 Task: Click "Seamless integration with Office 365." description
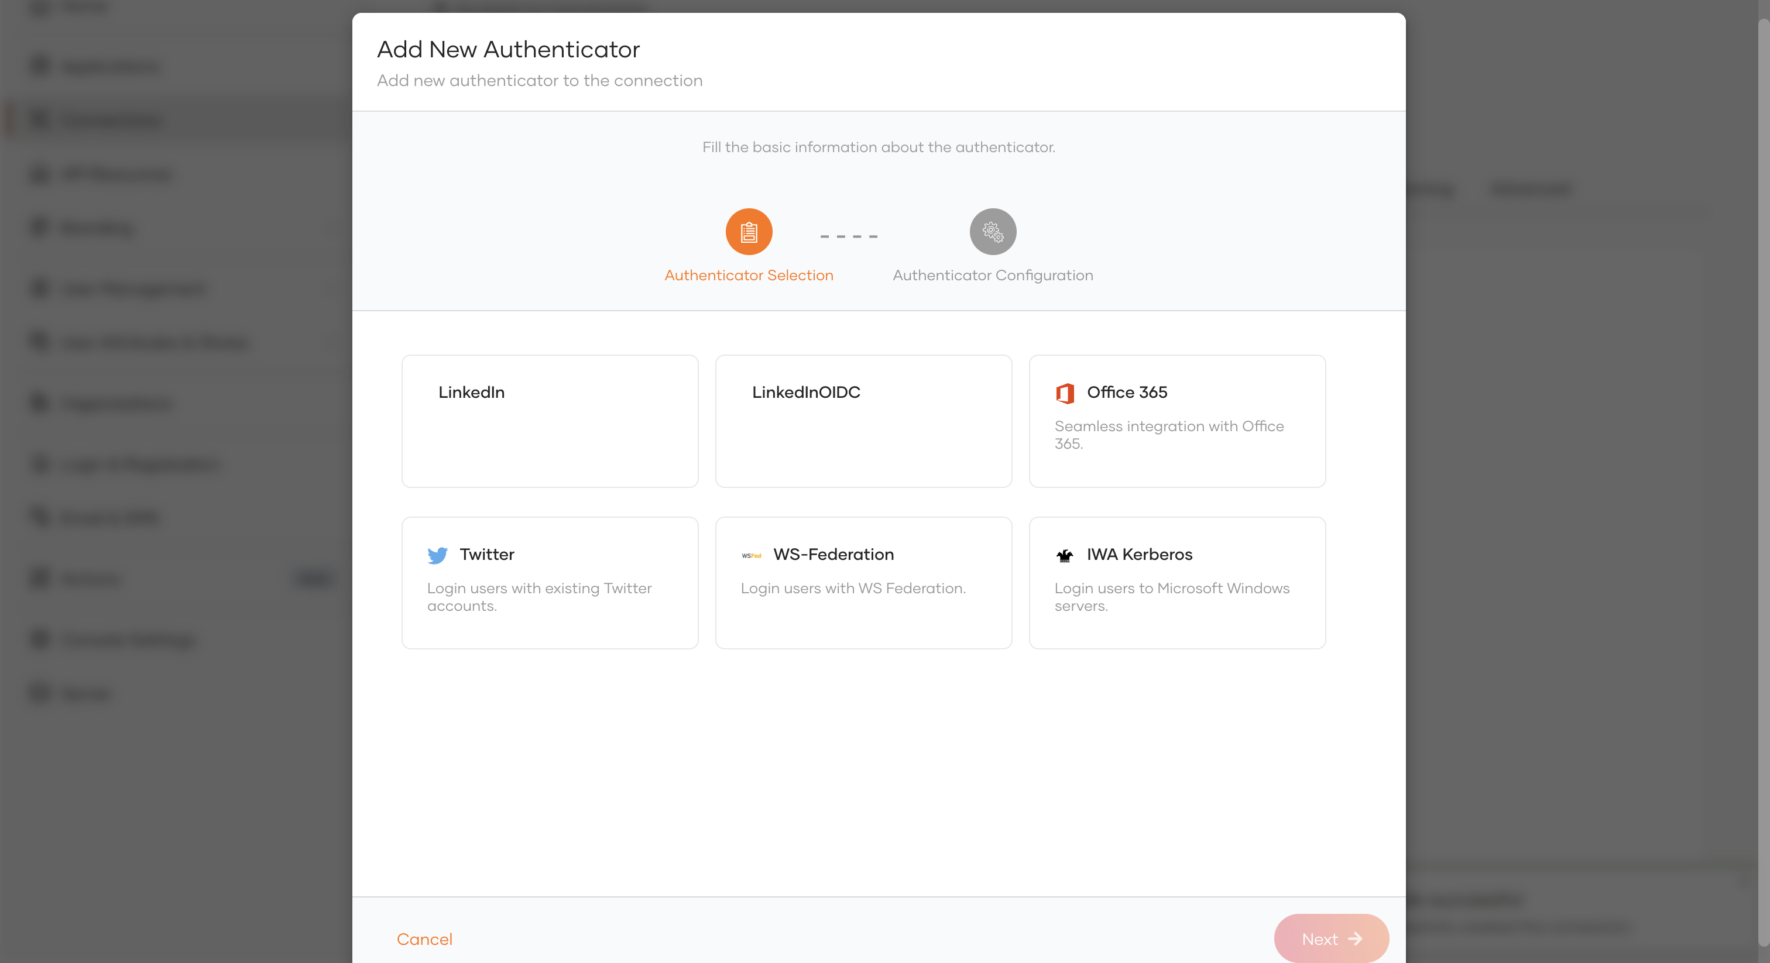tap(1169, 435)
